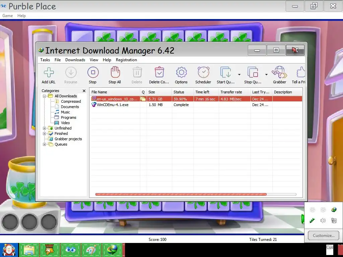This screenshot has height=257, width=343.
Task: Click the Resume download icon
Action: coord(71,72)
